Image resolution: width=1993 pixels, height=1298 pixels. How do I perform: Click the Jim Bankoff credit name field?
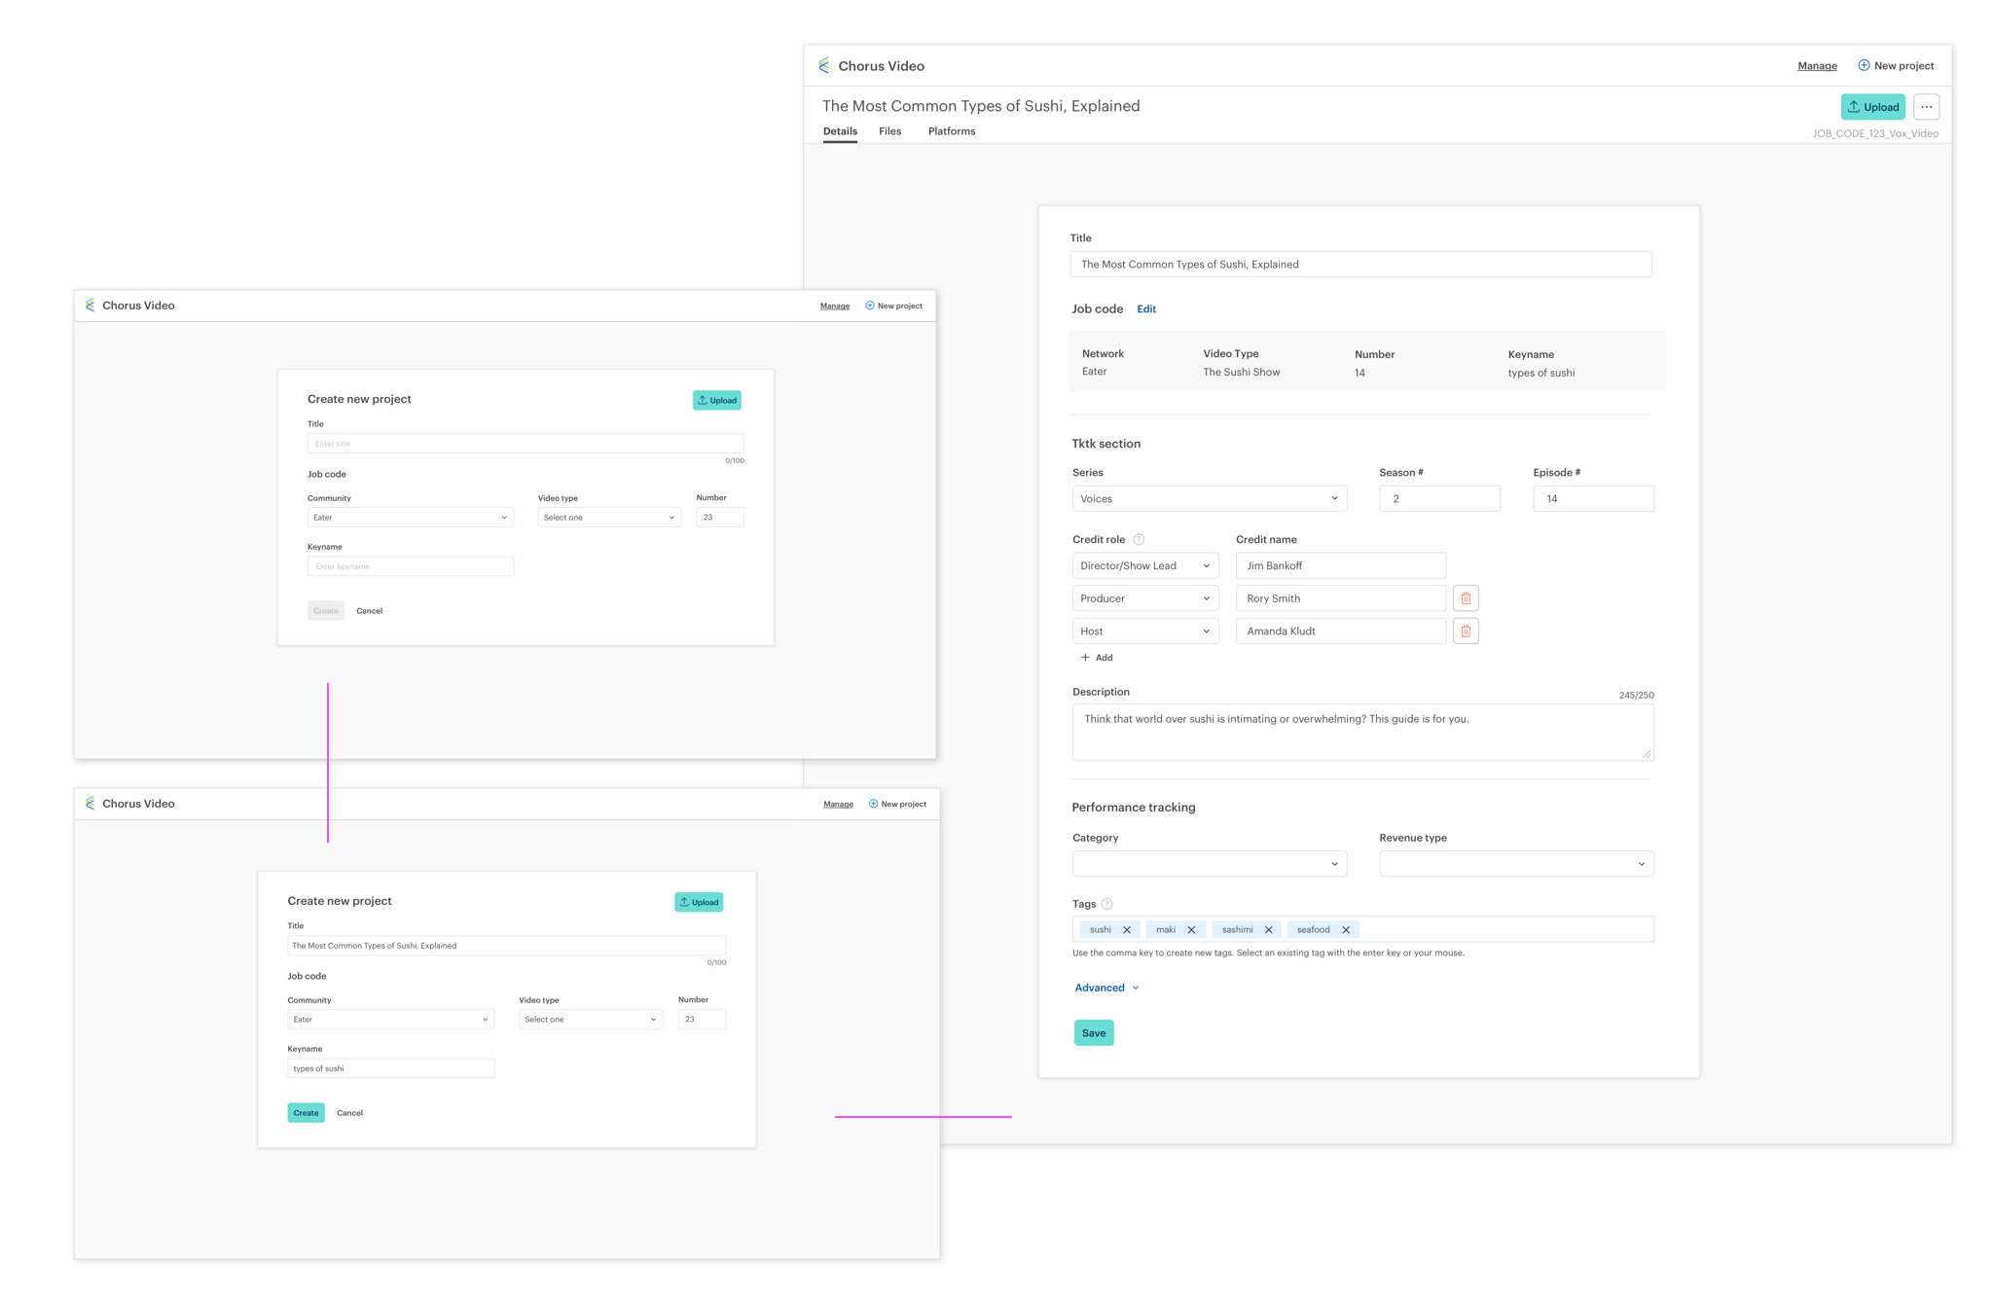click(x=1341, y=565)
